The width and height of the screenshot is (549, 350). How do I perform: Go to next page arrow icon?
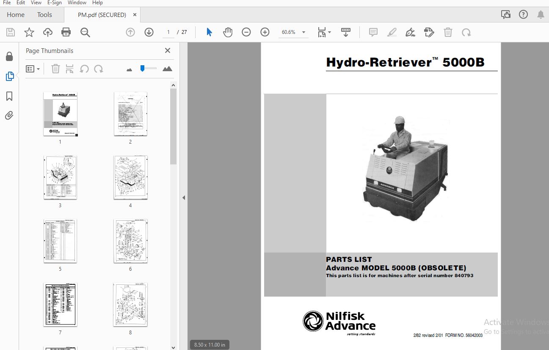click(x=149, y=32)
